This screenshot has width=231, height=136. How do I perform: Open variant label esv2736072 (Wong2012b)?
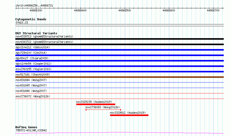point(33,96)
